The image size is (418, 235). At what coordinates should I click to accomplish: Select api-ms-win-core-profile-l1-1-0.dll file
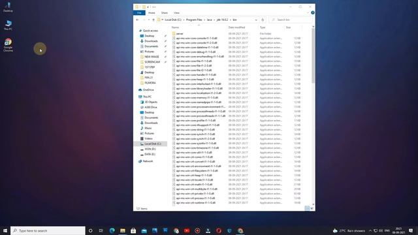[x=196, y=120]
